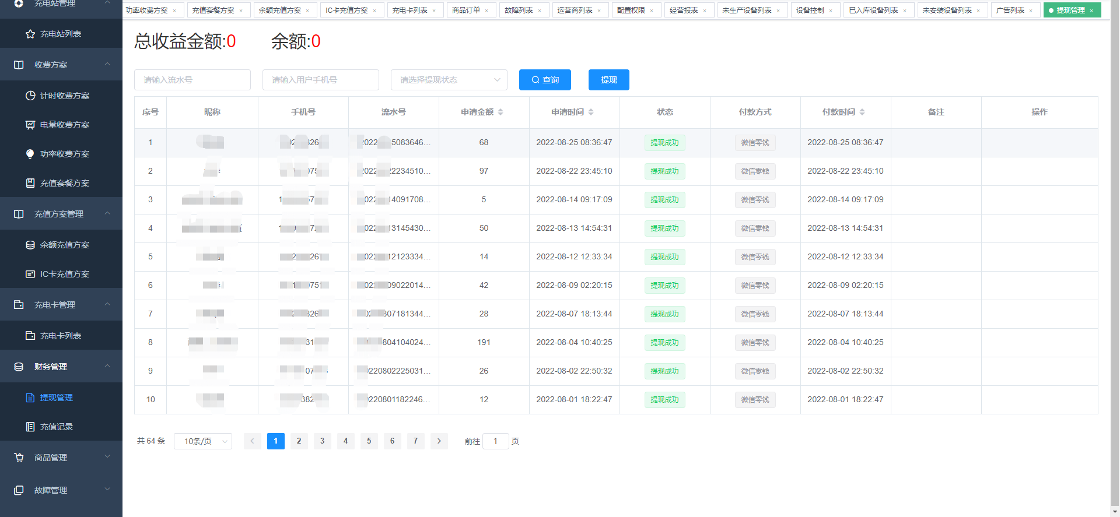Go to page 2
Viewport: 1120px width, 517px height.
[x=299, y=441]
